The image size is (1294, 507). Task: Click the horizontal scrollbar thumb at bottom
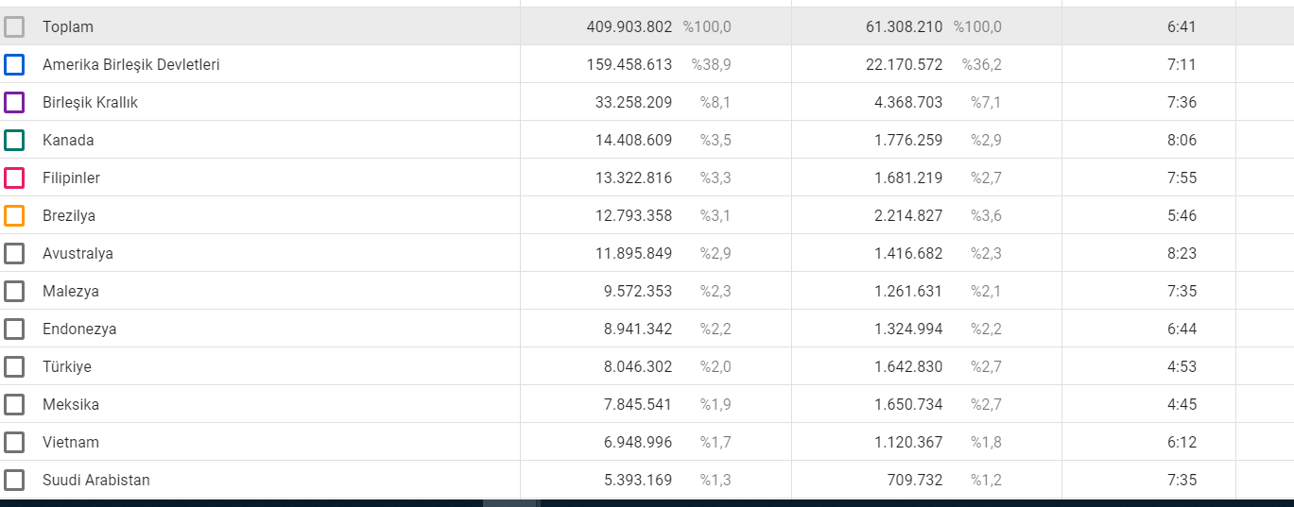(x=511, y=503)
